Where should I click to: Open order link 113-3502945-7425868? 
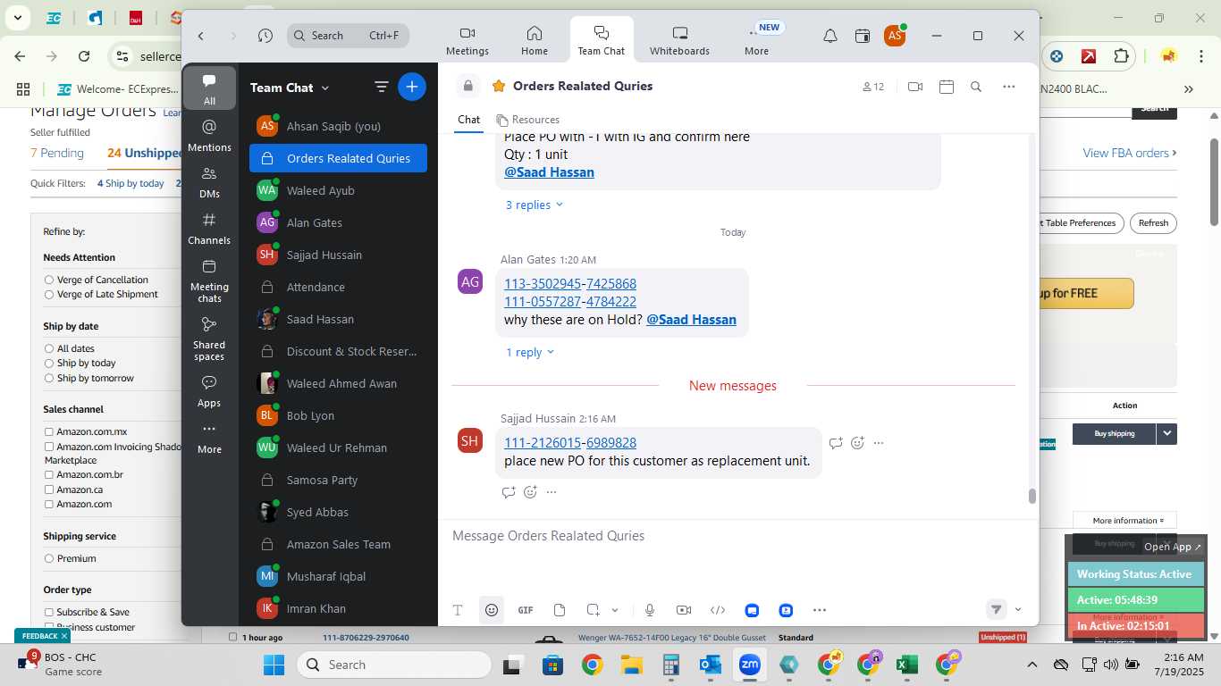[x=570, y=284]
